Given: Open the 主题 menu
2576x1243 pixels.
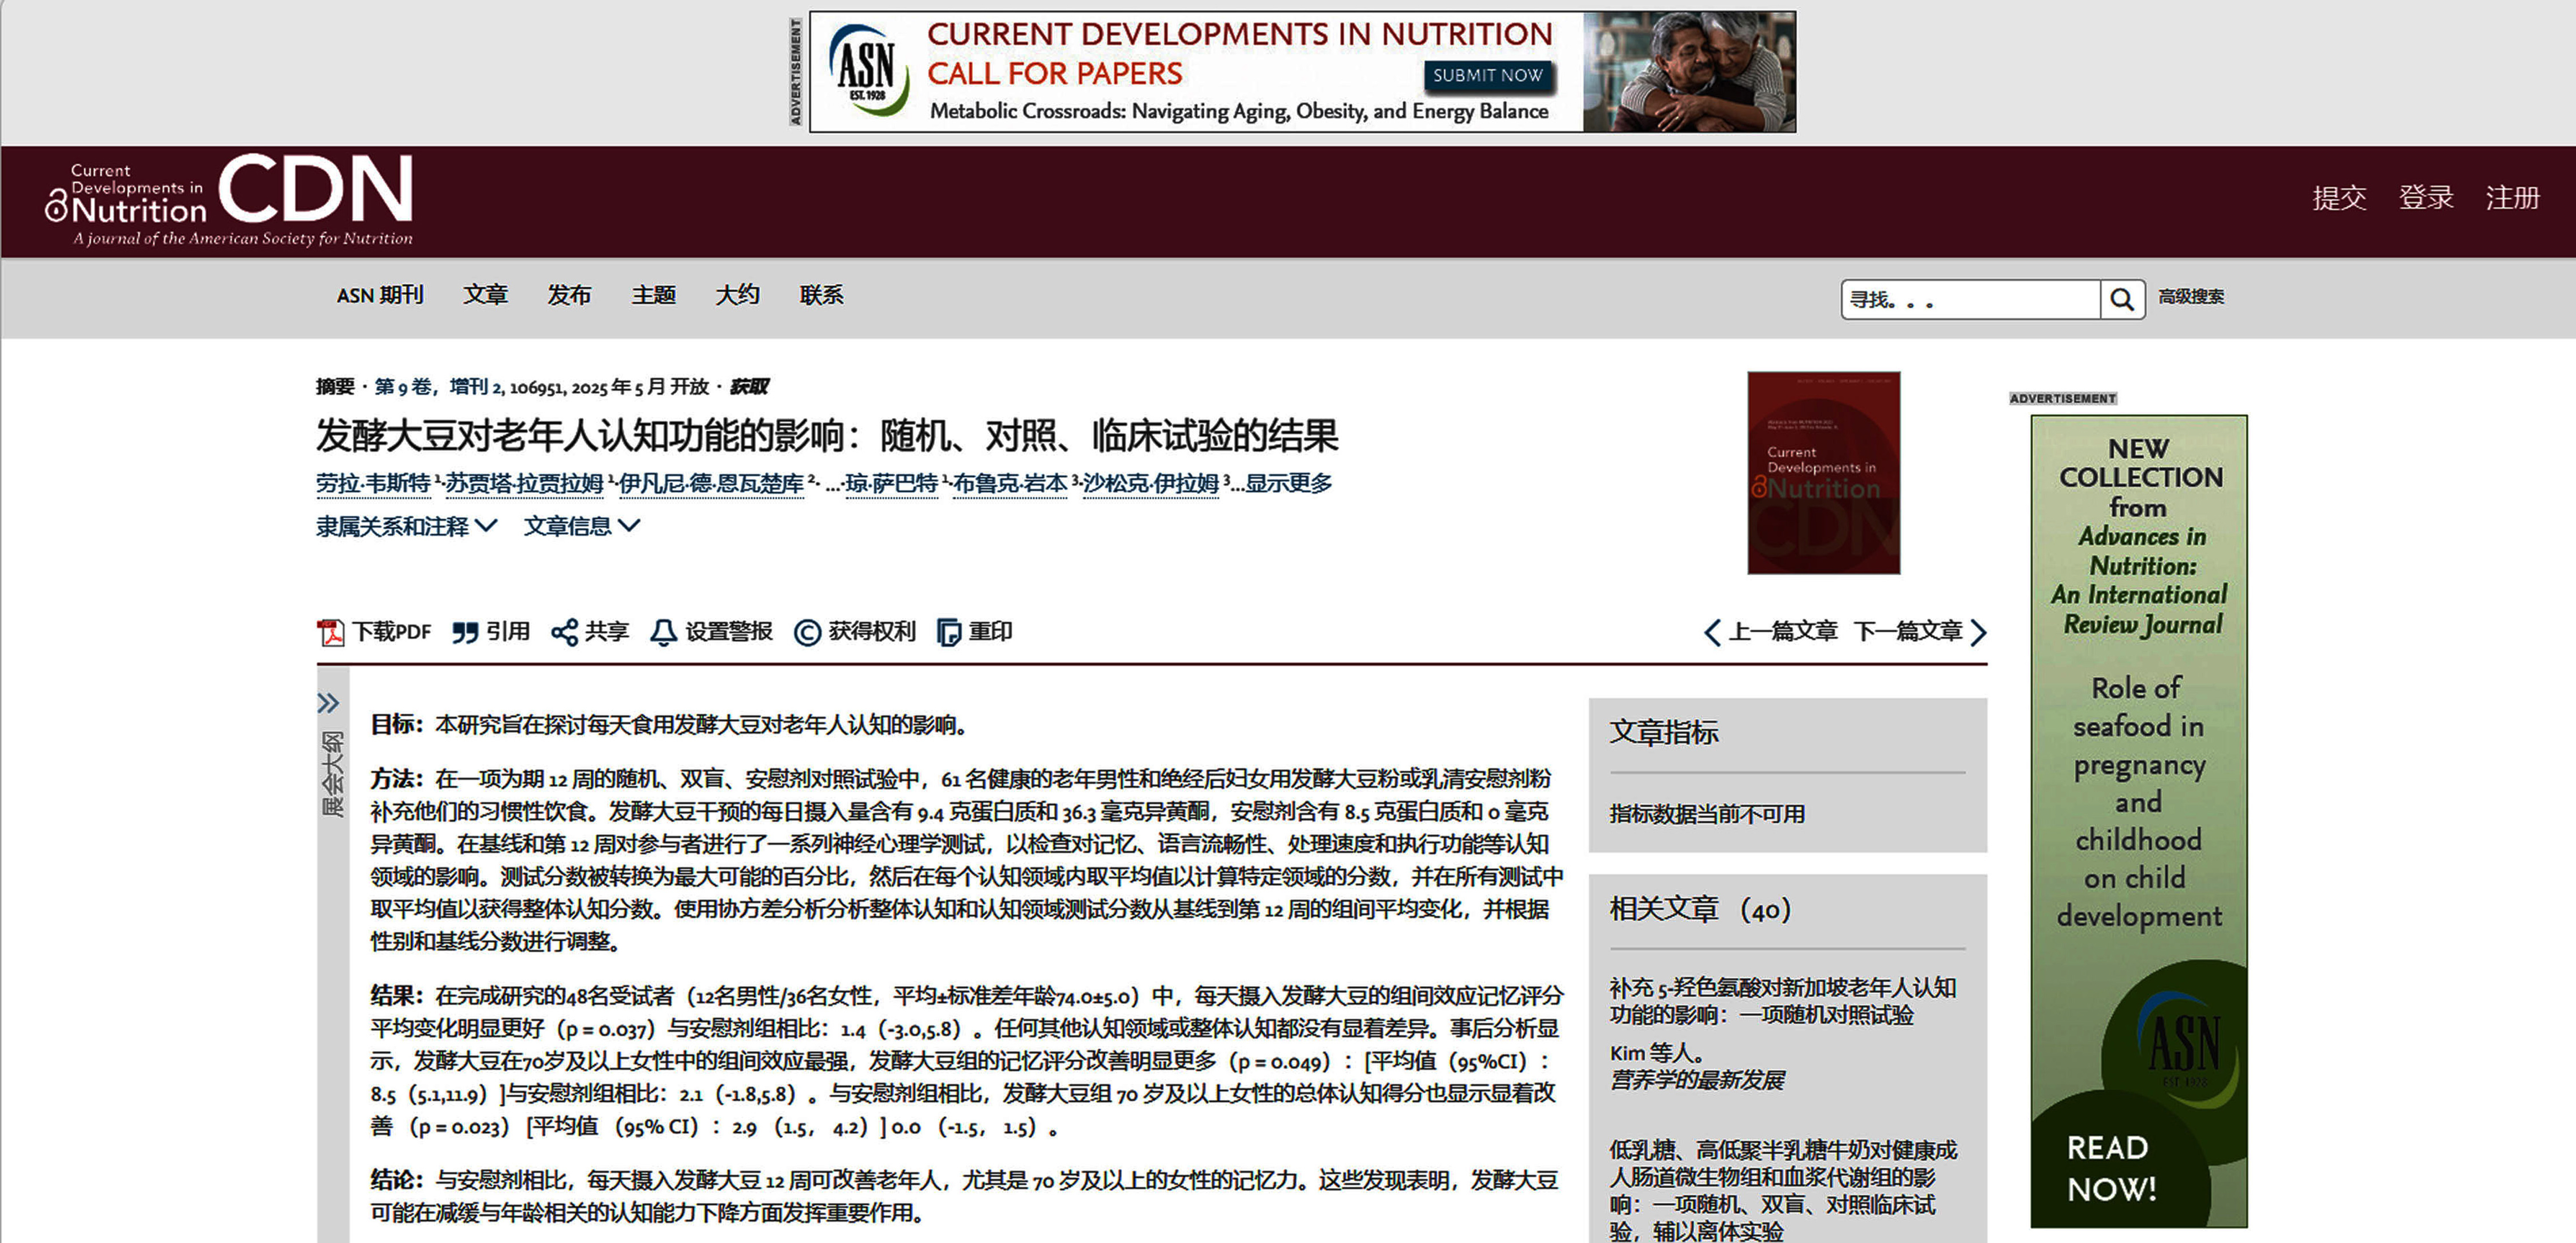Looking at the screenshot, I should pyautogui.click(x=654, y=295).
